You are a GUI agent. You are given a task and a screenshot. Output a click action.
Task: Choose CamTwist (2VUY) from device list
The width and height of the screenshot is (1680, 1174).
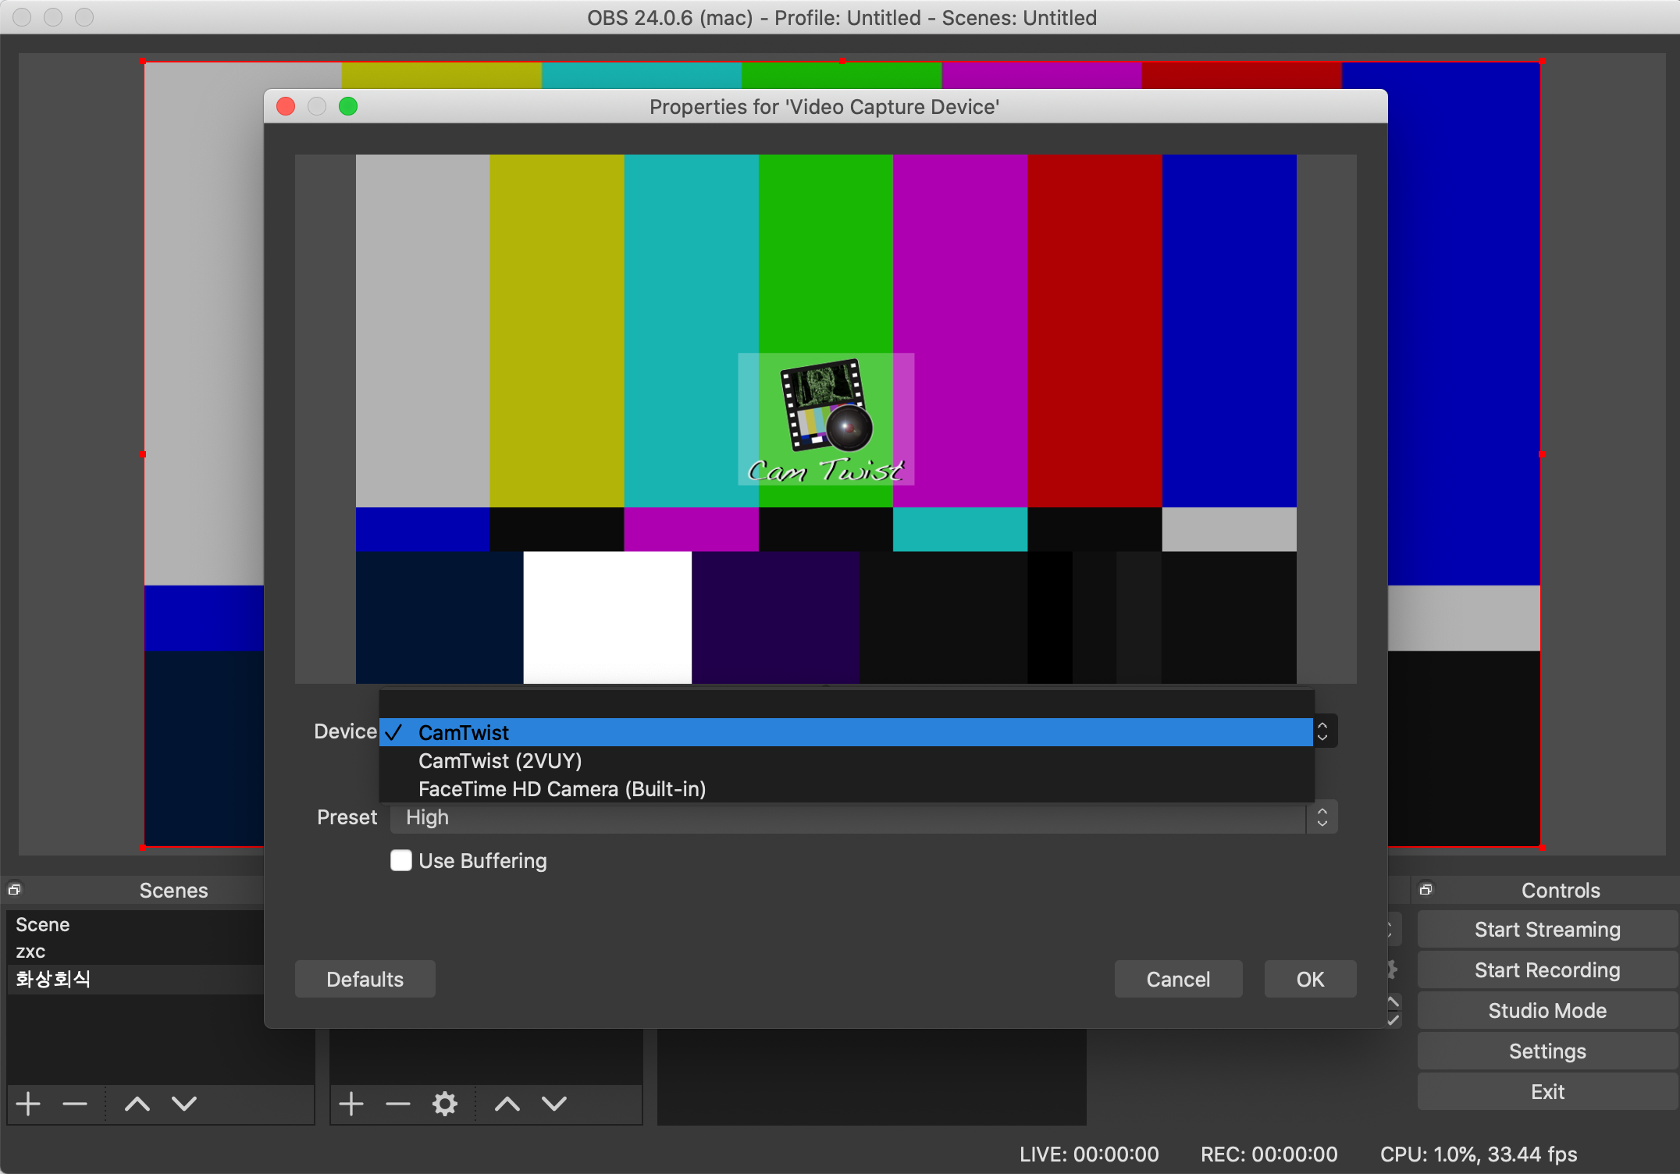pyautogui.click(x=500, y=761)
